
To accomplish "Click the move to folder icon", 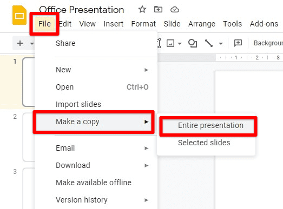I will 158,9.
